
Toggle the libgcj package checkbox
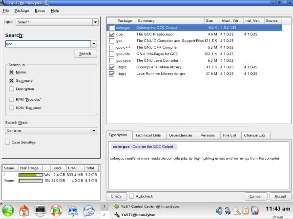click(111, 73)
